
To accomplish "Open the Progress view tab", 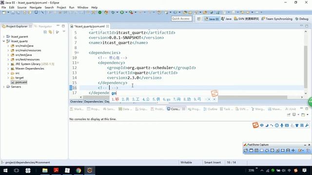I will tap(194, 109).
